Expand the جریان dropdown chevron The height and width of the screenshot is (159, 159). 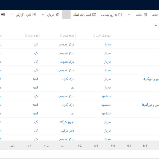coord(43,15)
